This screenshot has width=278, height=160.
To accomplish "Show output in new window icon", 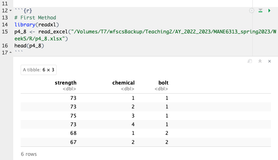I will 250,61.
